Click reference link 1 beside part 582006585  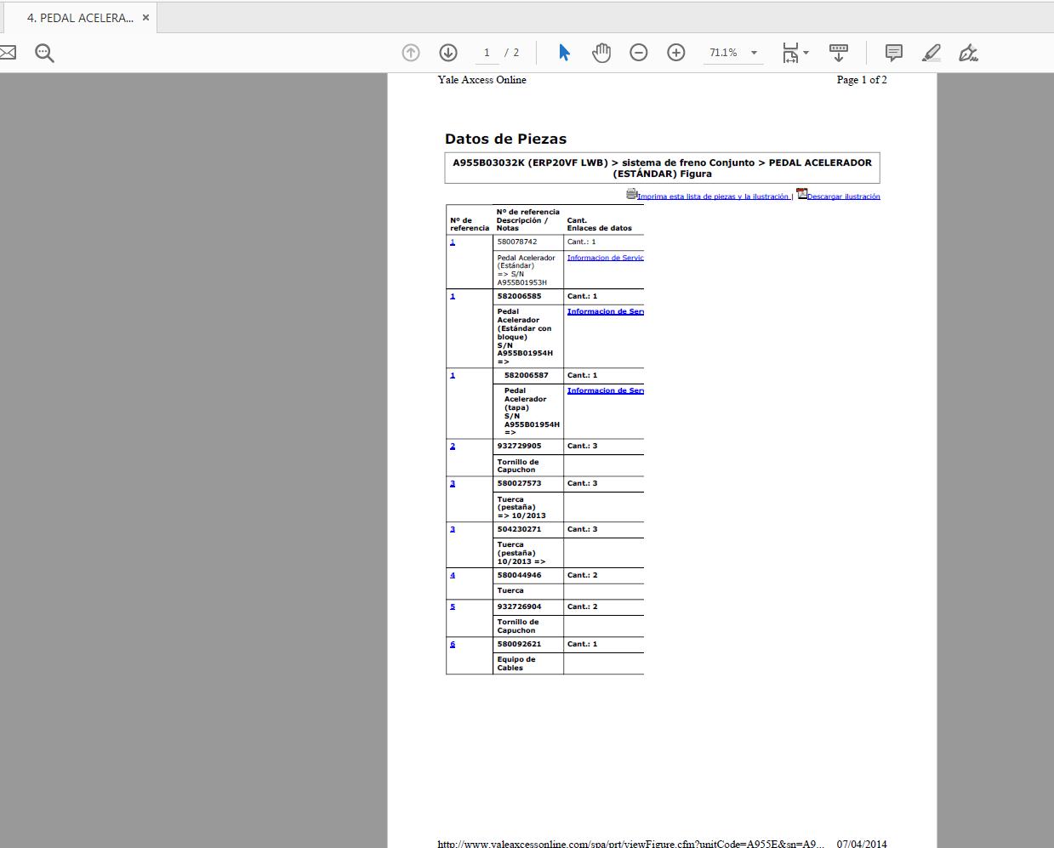coord(453,296)
